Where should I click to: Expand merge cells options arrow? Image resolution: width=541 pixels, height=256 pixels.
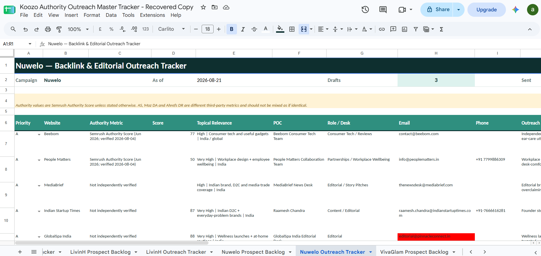[x=311, y=29]
